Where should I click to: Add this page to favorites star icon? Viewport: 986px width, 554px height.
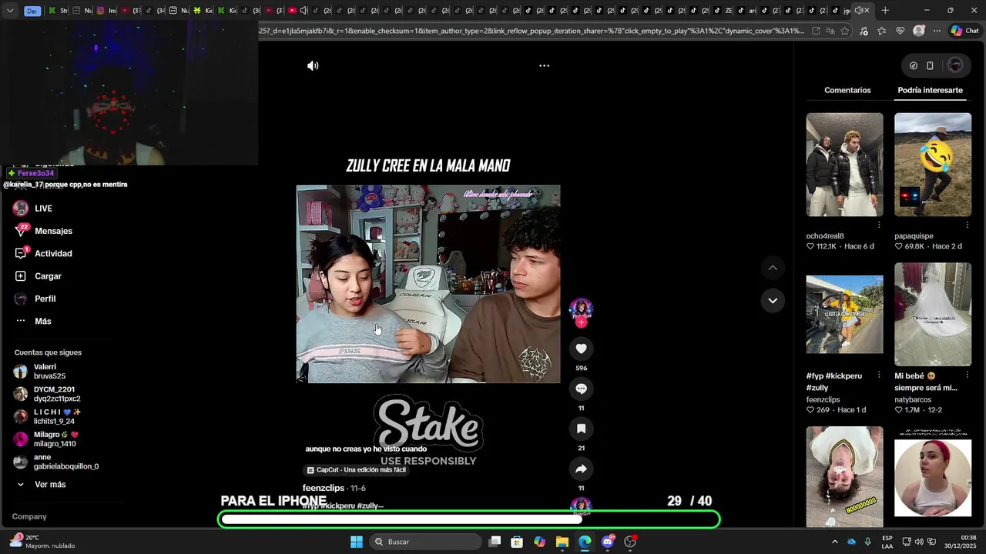(x=845, y=31)
